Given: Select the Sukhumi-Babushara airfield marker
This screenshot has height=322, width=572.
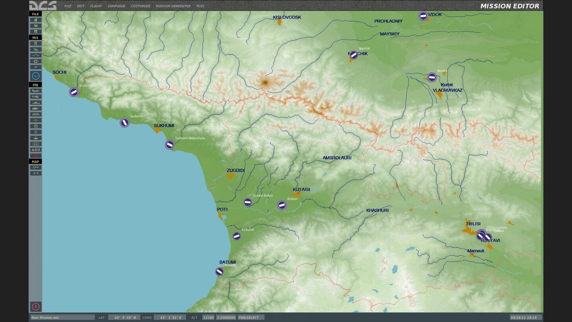Looking at the screenshot, I should click(170, 145).
